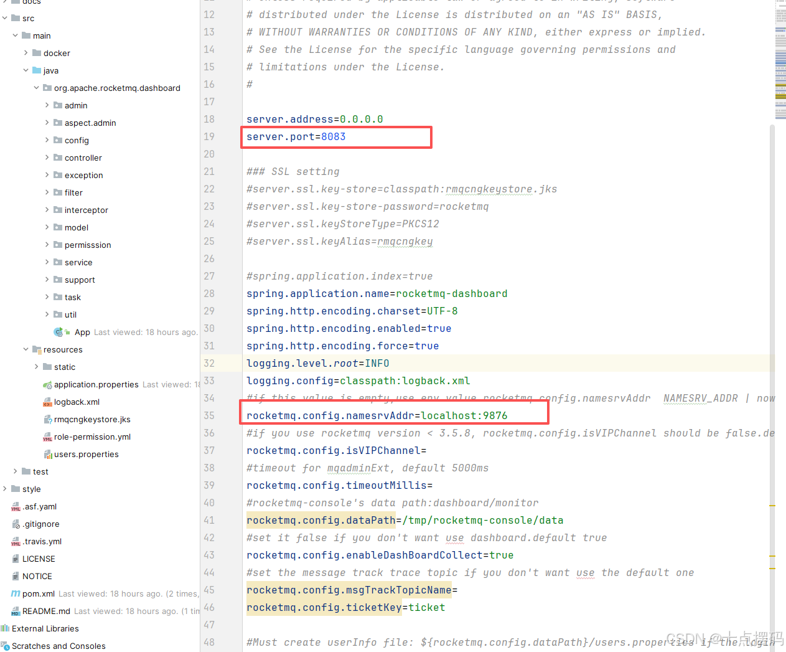
Task: Click the logging.config=classpath:logback.xml line
Action: [358, 380]
